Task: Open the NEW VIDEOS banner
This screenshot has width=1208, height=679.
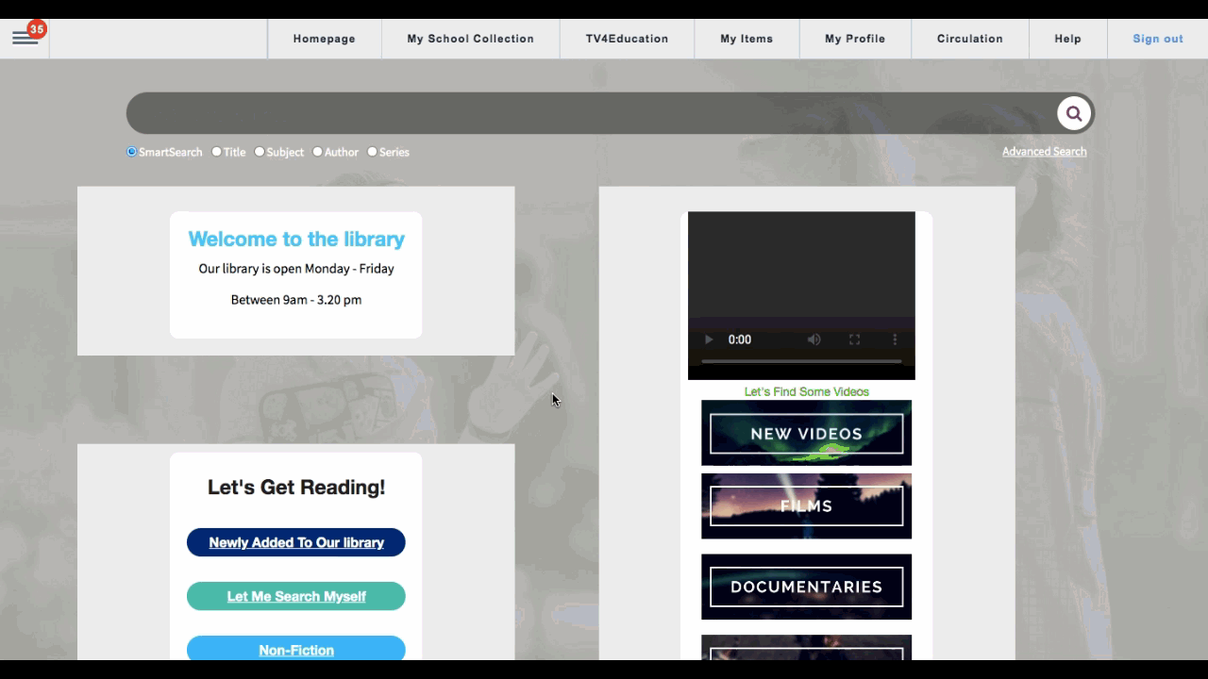Action: (x=806, y=433)
